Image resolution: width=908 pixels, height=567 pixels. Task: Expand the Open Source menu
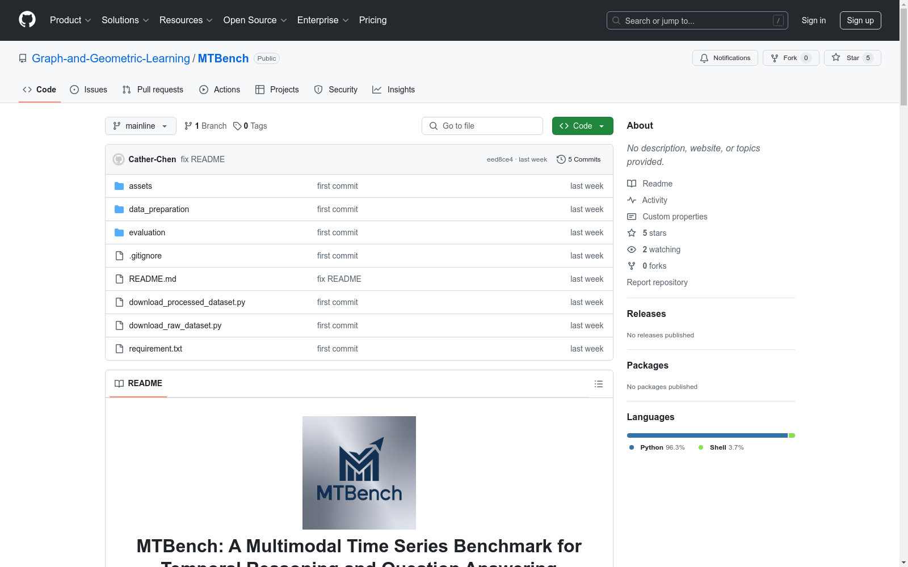[255, 20]
